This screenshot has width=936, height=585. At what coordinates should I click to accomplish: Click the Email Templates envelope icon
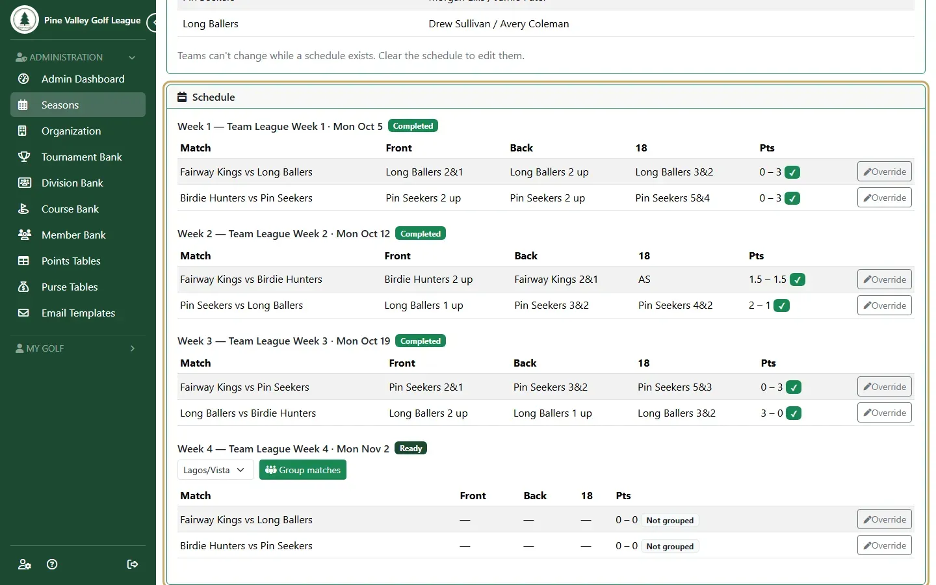point(23,313)
